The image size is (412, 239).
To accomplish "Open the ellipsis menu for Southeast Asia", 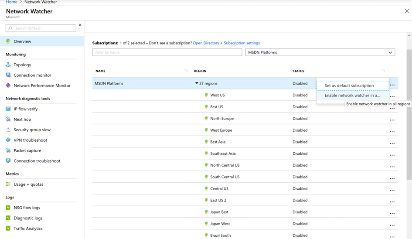I will pos(392,155).
